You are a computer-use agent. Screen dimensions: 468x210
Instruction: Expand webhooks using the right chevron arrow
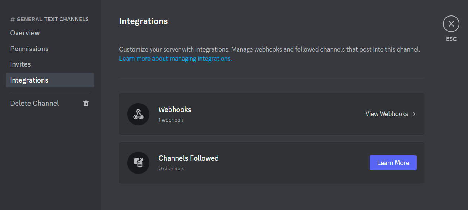click(414, 114)
